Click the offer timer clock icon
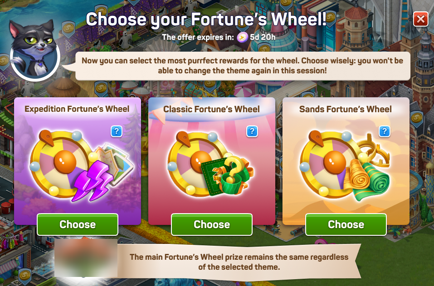The image size is (434, 286). [x=242, y=37]
